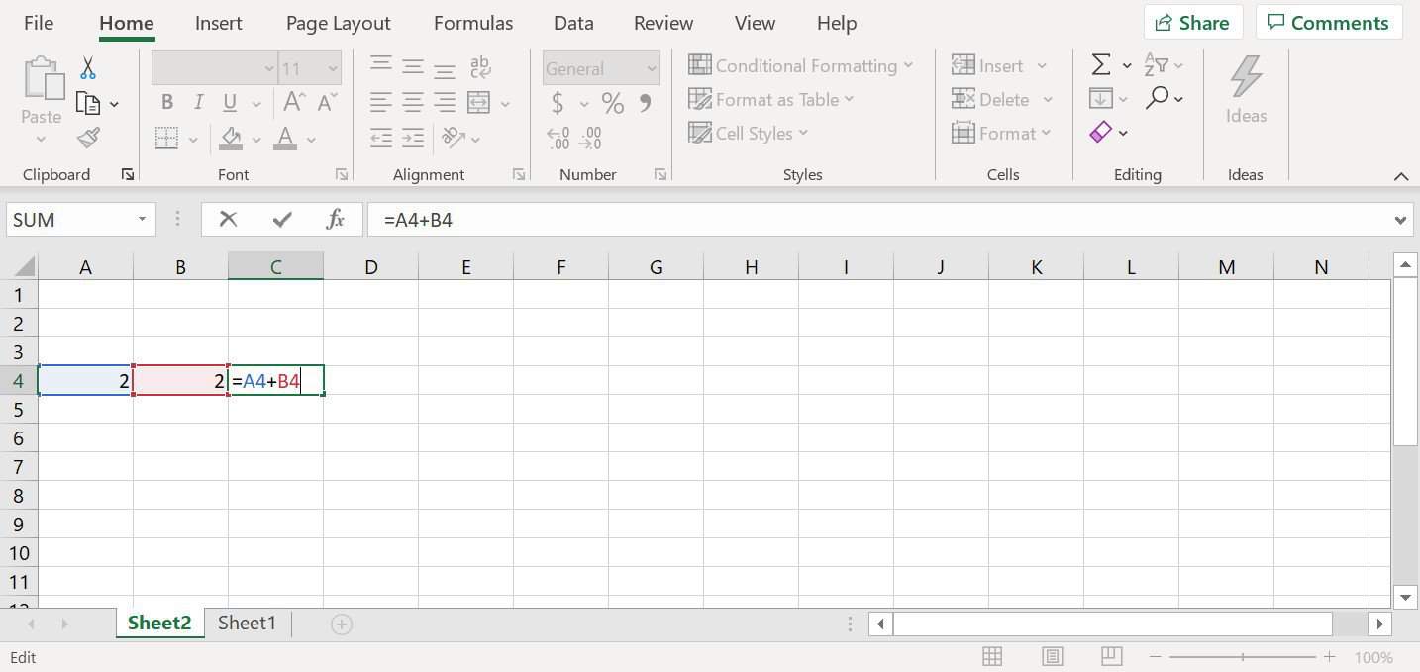
Task: Click the Find & Select magnifier icon
Action: 1159,98
